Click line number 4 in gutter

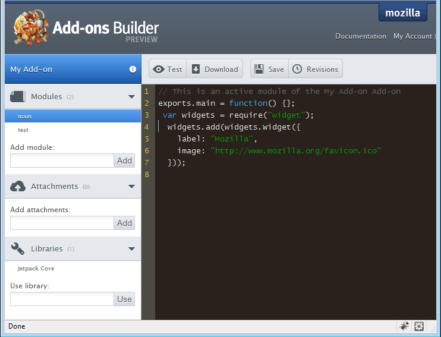(147, 127)
